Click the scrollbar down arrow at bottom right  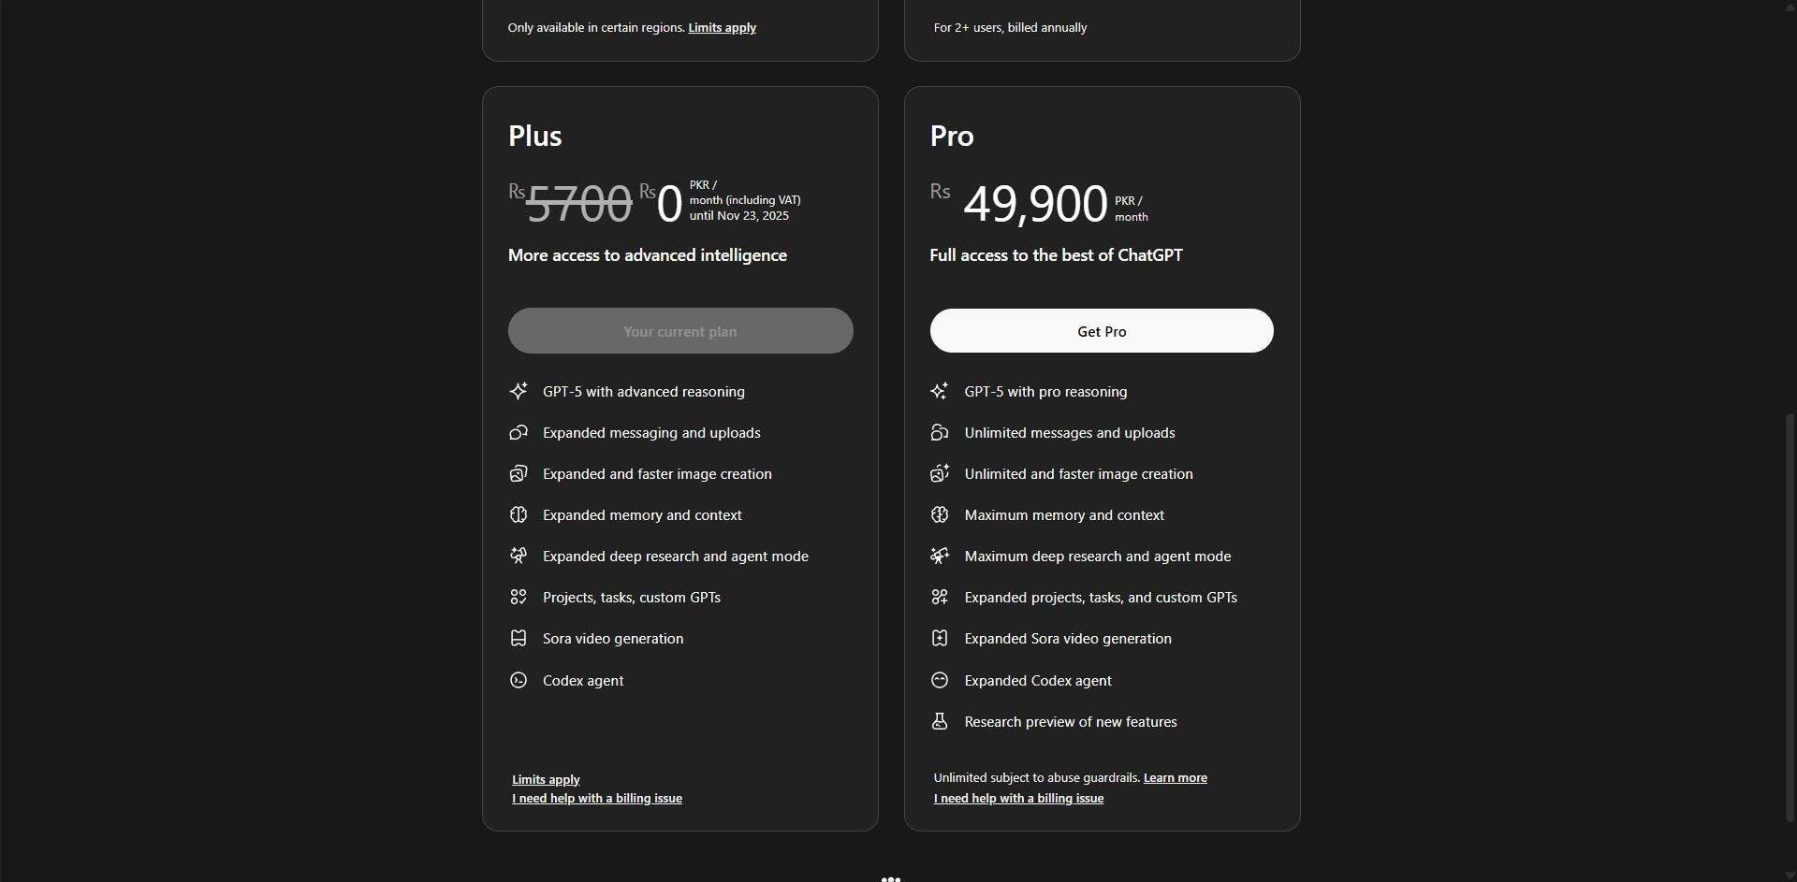[x=1790, y=875]
